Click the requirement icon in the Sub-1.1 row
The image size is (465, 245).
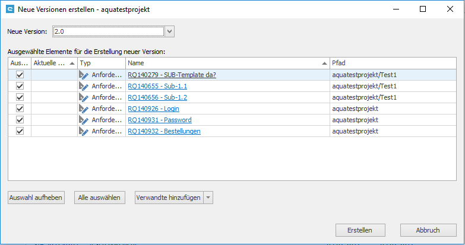click(x=84, y=87)
